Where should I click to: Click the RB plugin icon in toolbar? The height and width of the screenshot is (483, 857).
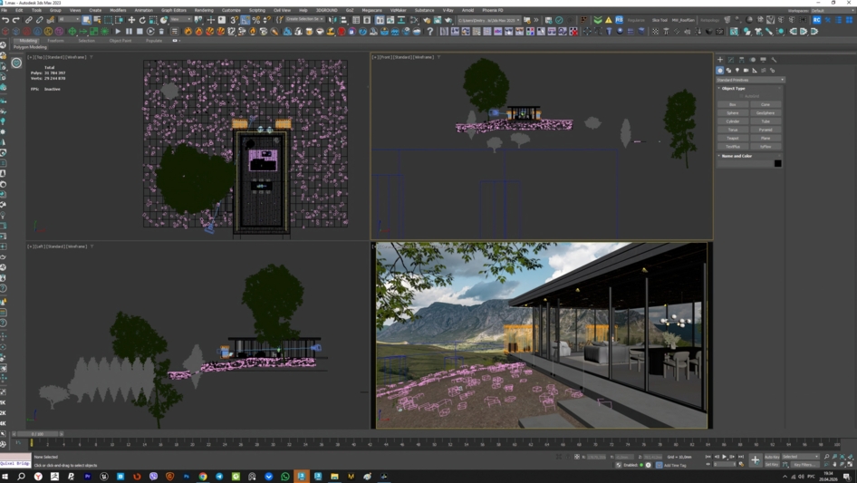click(620, 20)
